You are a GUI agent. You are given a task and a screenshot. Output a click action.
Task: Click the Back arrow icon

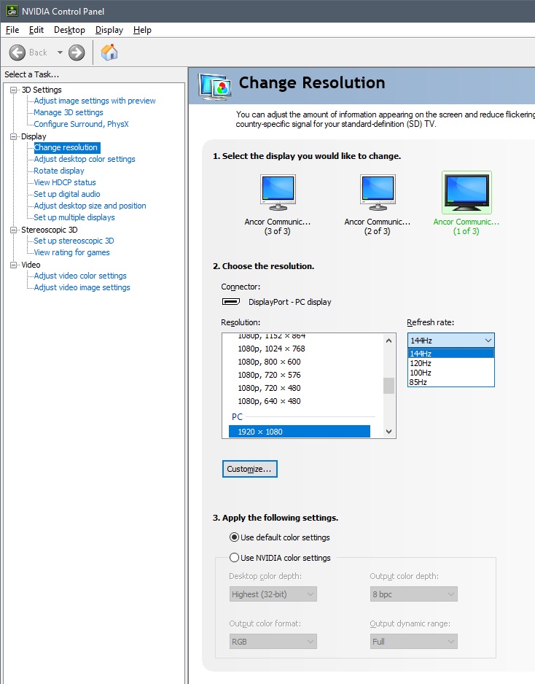17,53
